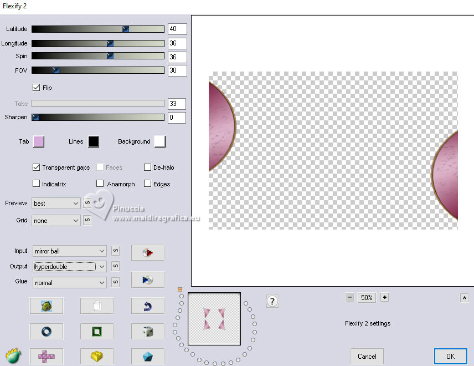Click the Tab color swatch
This screenshot has width=474, height=366.
(39, 141)
